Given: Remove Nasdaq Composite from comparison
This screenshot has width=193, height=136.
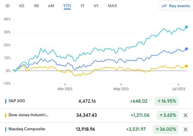Looking at the screenshot, I should [185, 129].
